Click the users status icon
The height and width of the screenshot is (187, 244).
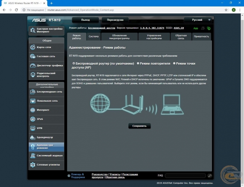[x=203, y=28]
